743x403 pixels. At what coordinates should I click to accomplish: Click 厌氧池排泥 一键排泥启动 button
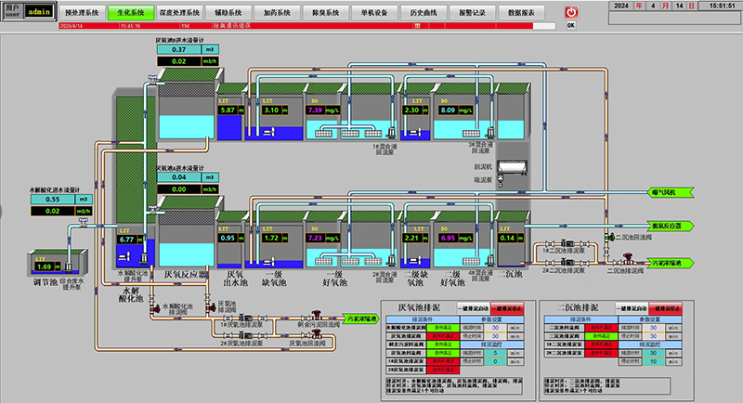click(473, 308)
